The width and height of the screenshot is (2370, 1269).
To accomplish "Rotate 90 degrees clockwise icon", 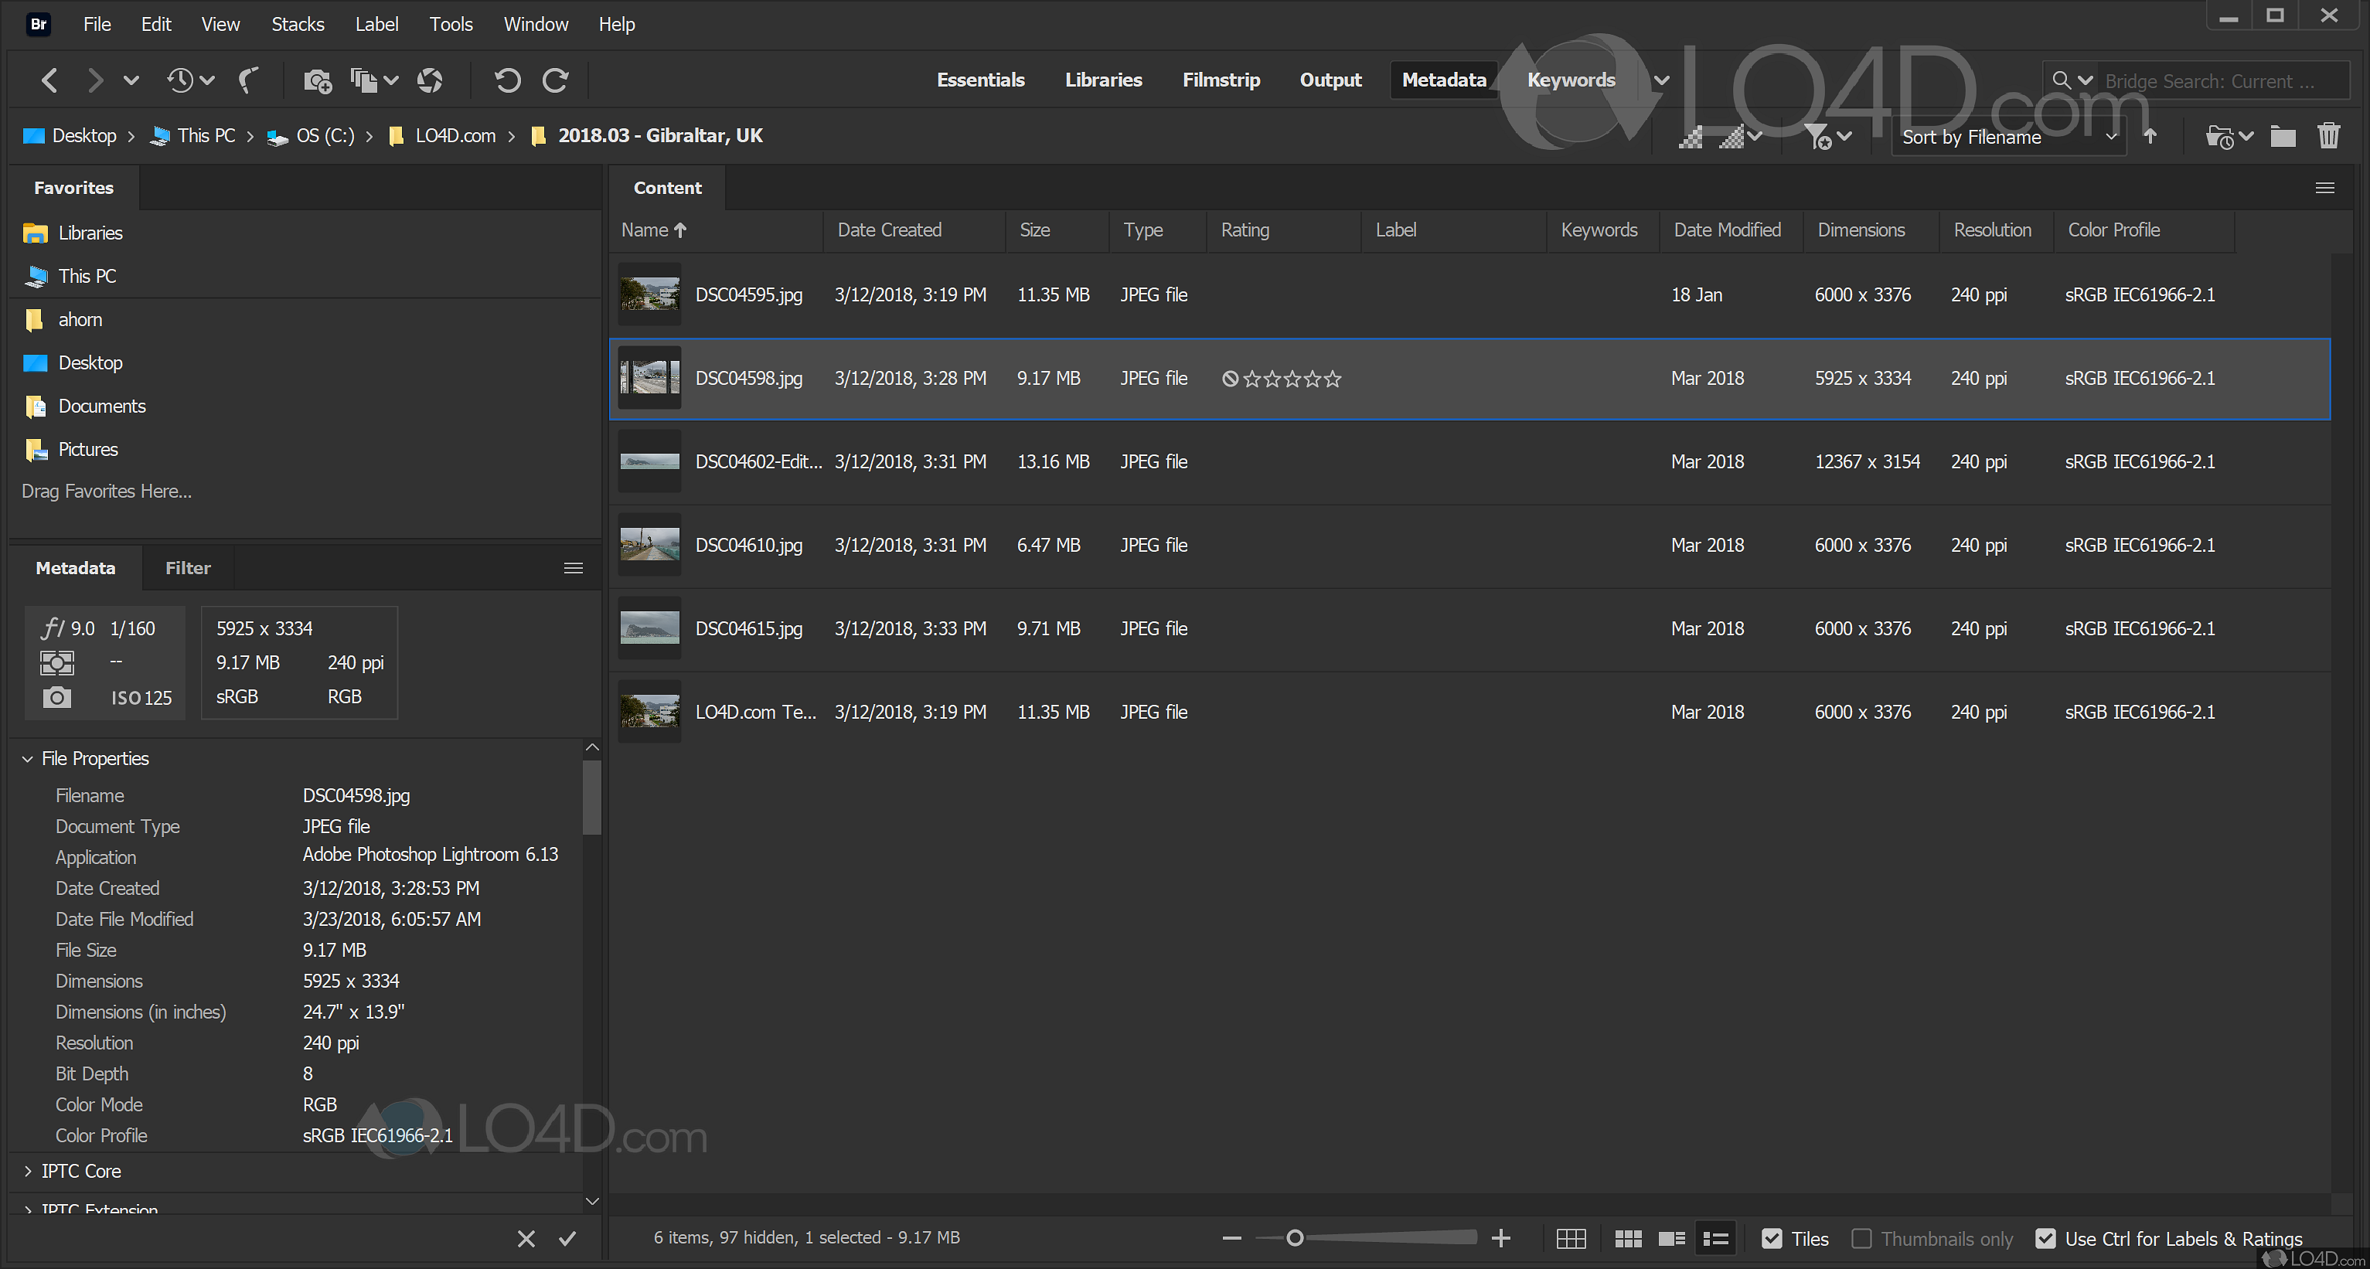I will 555,81.
